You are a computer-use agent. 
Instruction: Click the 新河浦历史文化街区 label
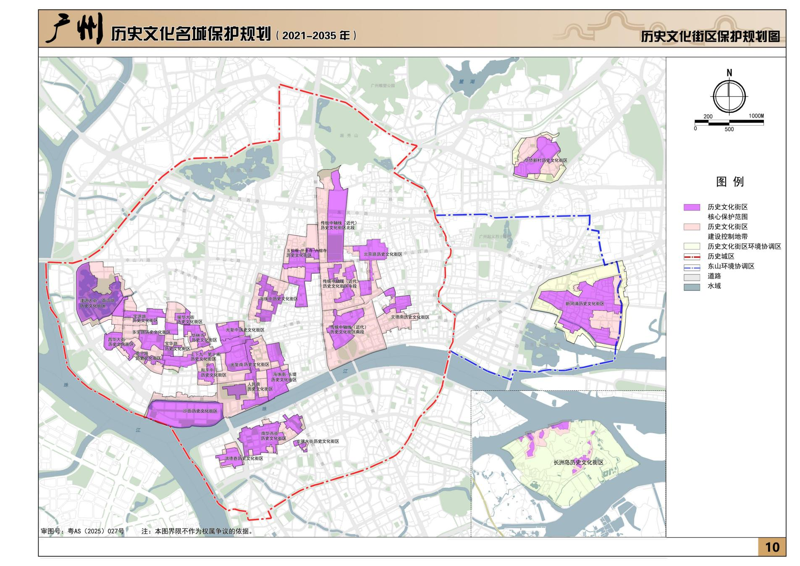tap(585, 303)
